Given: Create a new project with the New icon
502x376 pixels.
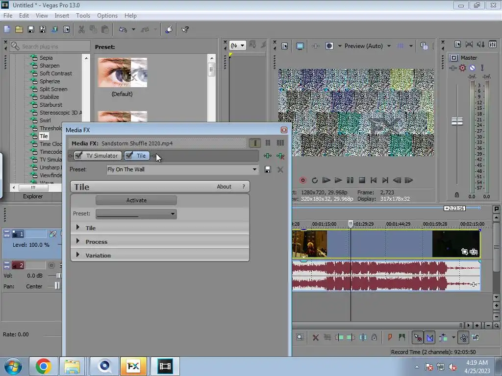Looking at the screenshot, I should pos(7,29).
